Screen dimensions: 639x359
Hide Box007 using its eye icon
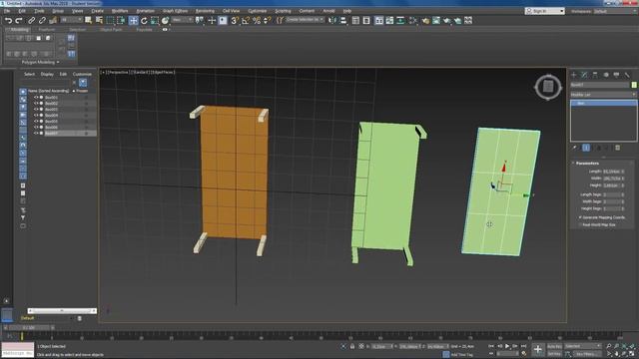pyautogui.click(x=36, y=133)
